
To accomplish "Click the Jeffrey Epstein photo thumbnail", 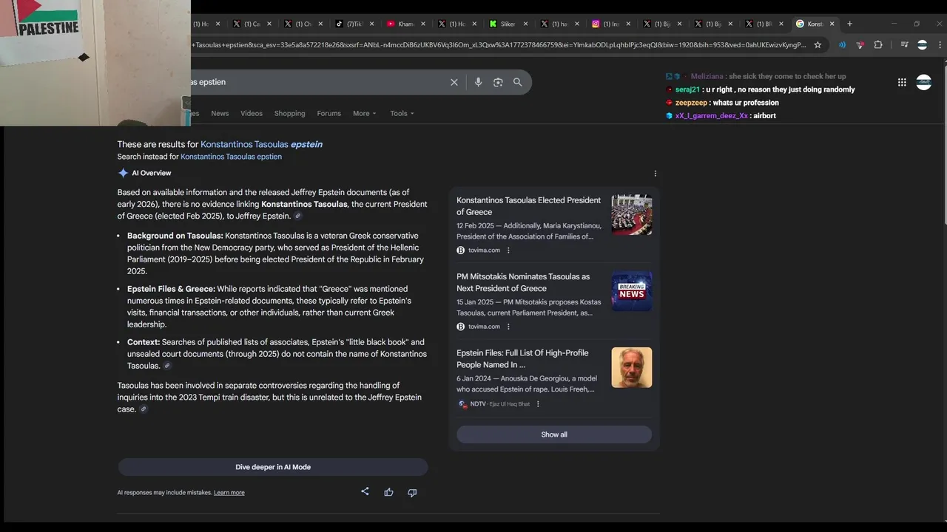I will tap(632, 367).
